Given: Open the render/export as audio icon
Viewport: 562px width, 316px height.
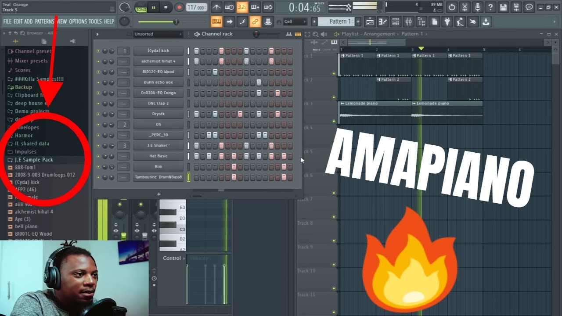Looking at the screenshot, I should coord(516,7).
